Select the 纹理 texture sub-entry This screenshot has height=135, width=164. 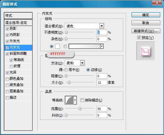(17, 66)
